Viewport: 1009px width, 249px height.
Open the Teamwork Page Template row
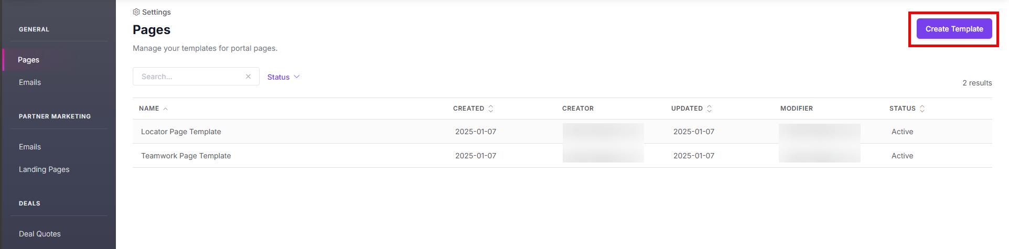[x=562, y=156]
